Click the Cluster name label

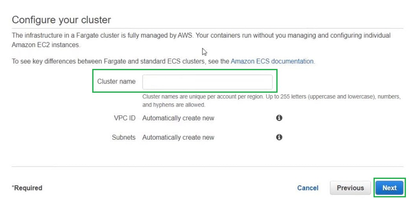point(116,82)
